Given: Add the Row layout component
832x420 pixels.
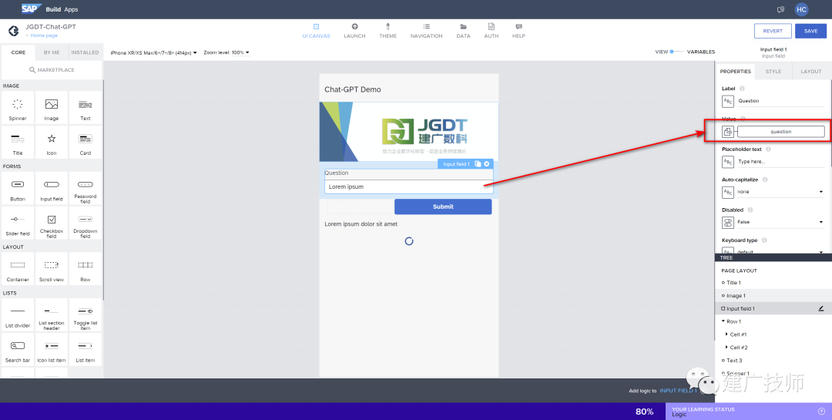Looking at the screenshot, I should [x=86, y=269].
